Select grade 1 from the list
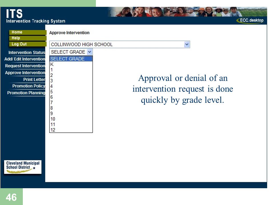 click(71, 70)
